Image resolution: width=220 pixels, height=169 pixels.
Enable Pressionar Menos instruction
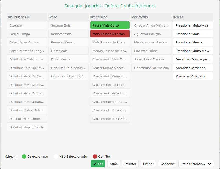pos(193,42)
